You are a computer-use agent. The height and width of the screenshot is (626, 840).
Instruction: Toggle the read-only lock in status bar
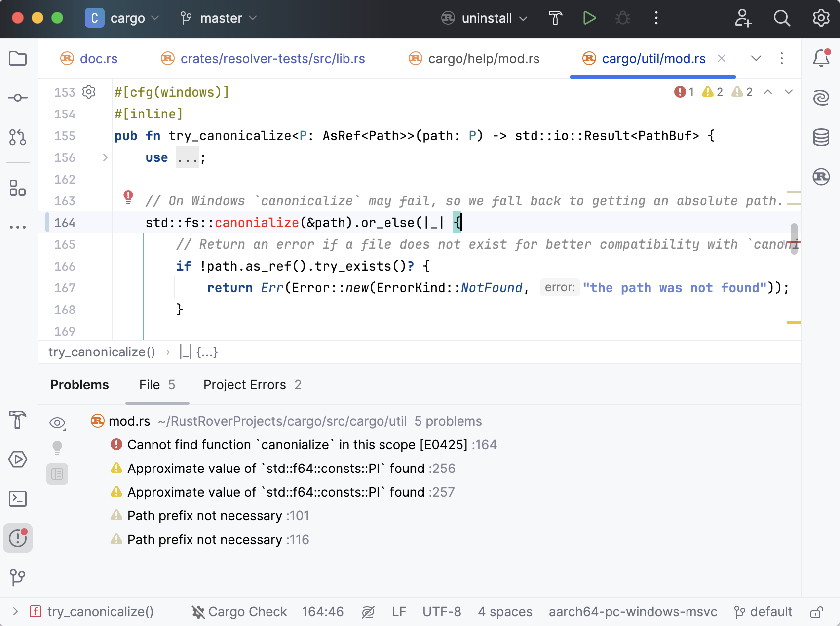816,612
